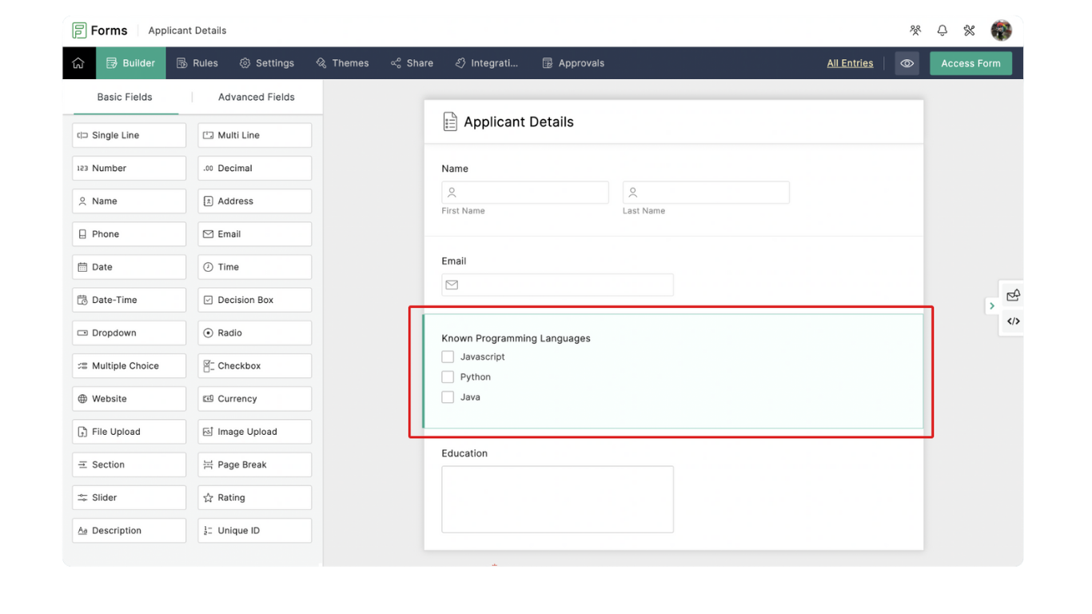The height and width of the screenshot is (614, 1092).
Task: Switch to the Builder tab
Action: 131,63
